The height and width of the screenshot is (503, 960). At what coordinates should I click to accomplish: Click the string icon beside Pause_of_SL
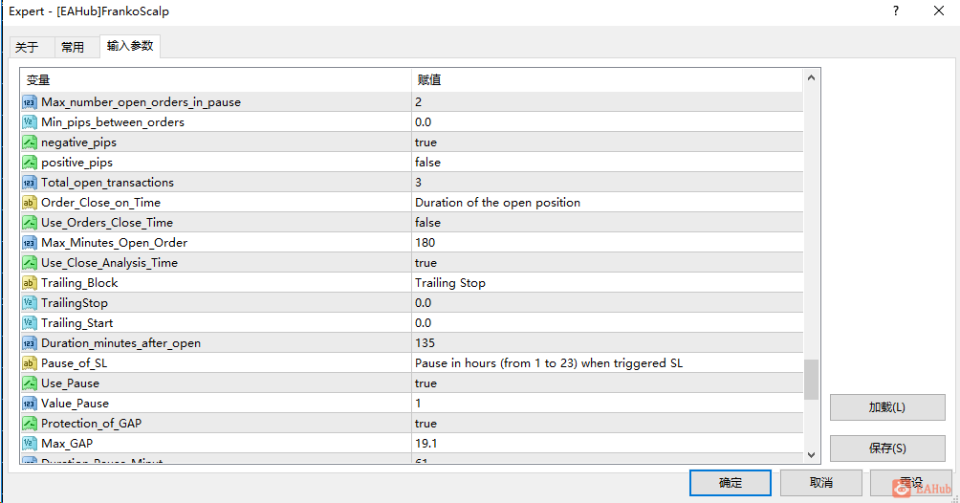30,362
